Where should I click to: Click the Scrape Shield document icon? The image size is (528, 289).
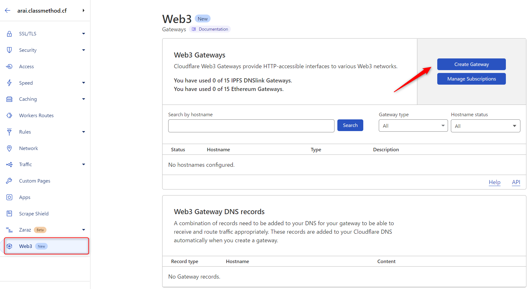pyautogui.click(x=9, y=214)
